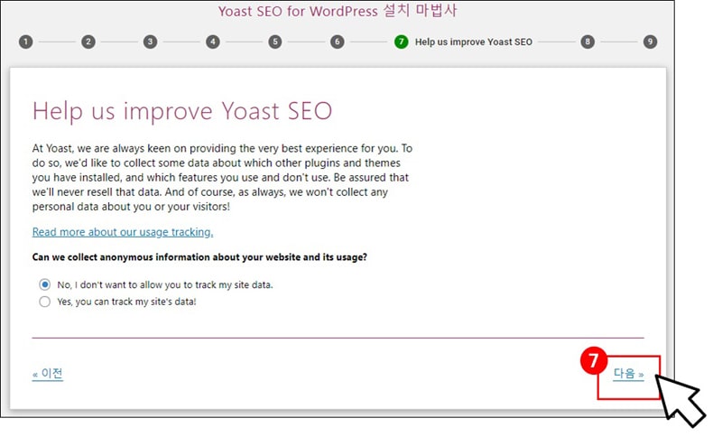Image resolution: width=722 pixels, height=446 pixels.
Task: Go to step 5 circle
Action: click(x=275, y=42)
